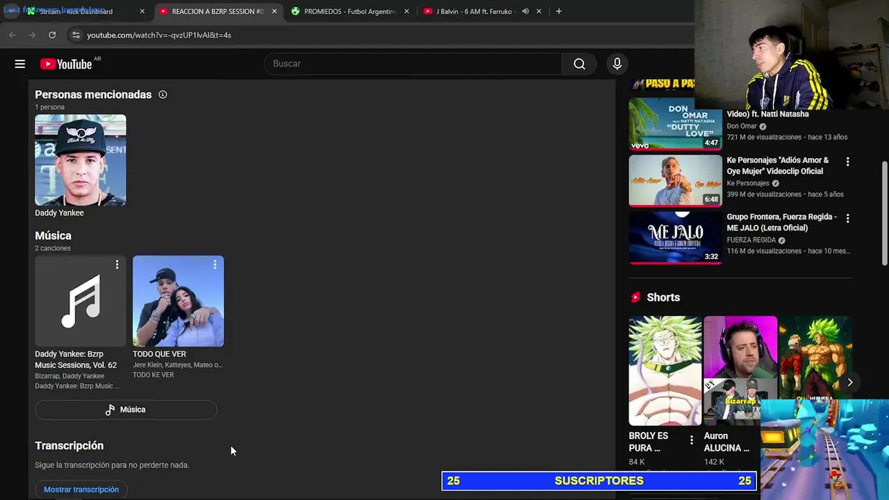Open Ke Personajes Adiós Amor video thumbnail

point(675,181)
